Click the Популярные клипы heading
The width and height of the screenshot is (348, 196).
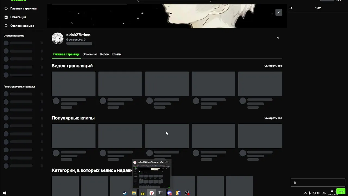pos(73,118)
